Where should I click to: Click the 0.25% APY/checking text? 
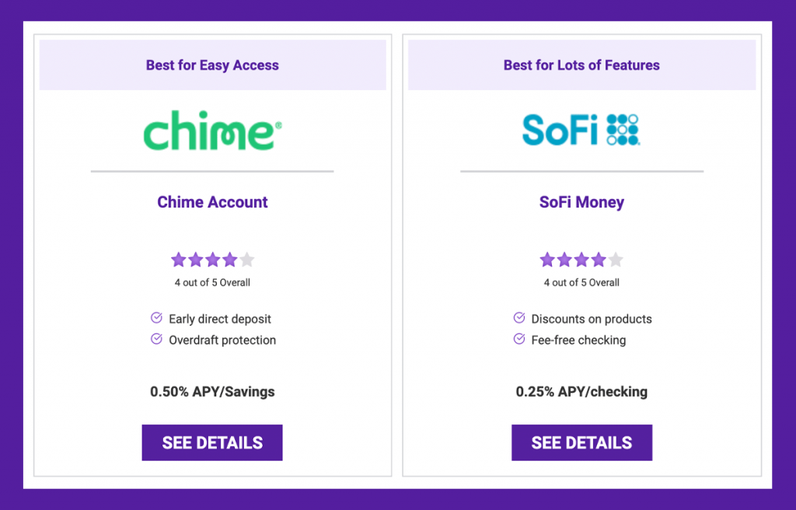coord(581,392)
